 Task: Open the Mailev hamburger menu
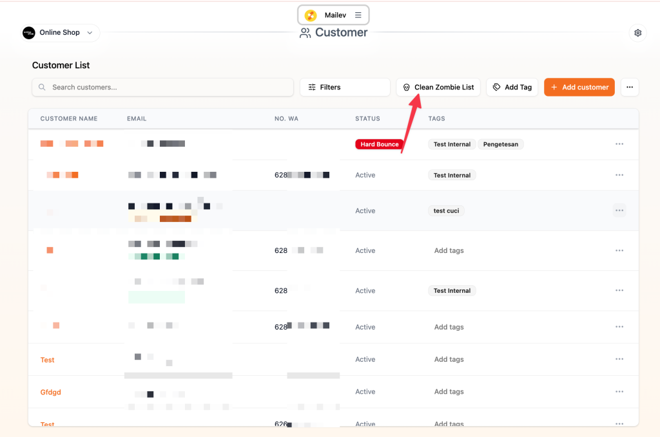point(358,15)
